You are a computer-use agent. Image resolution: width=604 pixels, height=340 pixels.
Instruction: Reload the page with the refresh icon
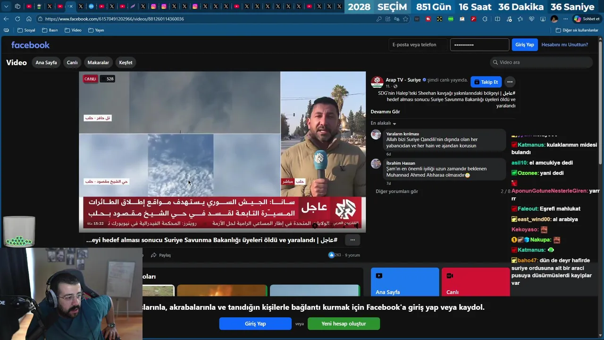click(x=17, y=19)
